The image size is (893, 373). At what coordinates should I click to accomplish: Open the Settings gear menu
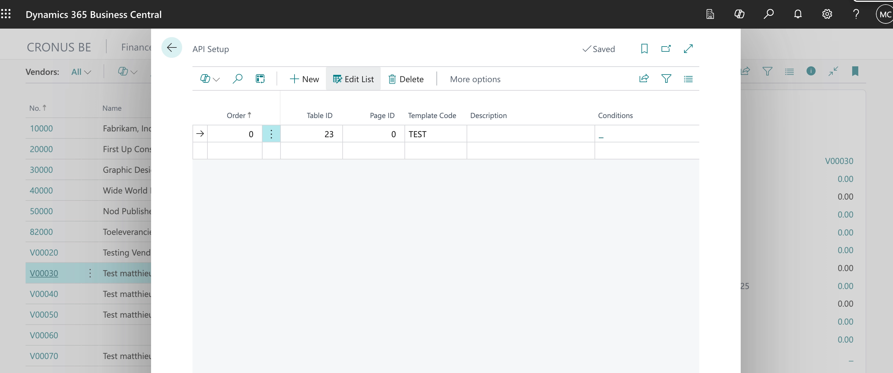(827, 14)
